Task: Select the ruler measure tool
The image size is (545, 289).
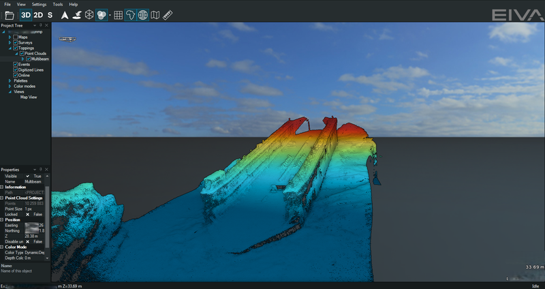Action: click(168, 14)
